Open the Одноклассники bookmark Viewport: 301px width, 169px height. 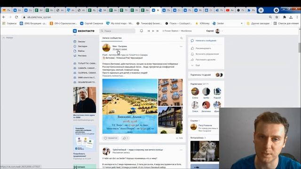point(63,23)
